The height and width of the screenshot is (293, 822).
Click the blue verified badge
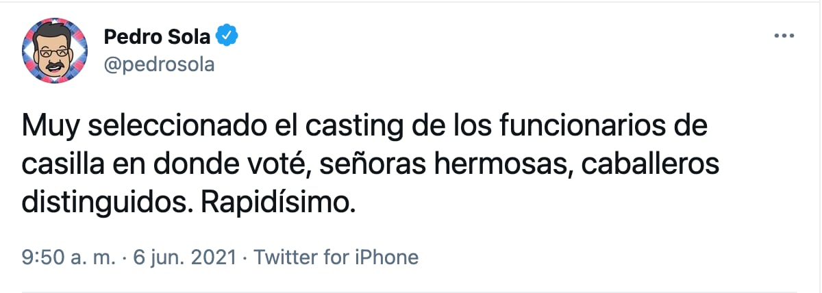(x=227, y=36)
